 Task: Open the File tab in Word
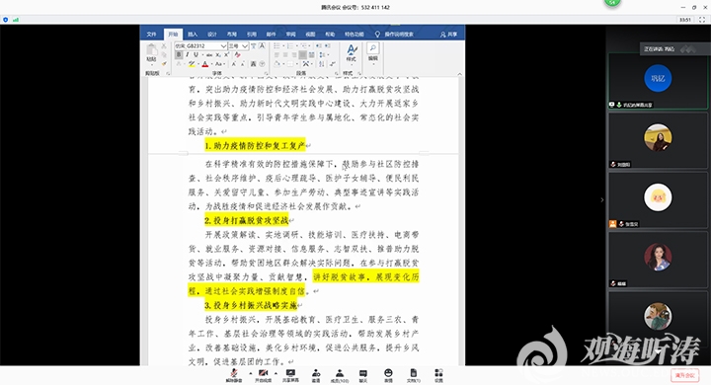(x=151, y=34)
